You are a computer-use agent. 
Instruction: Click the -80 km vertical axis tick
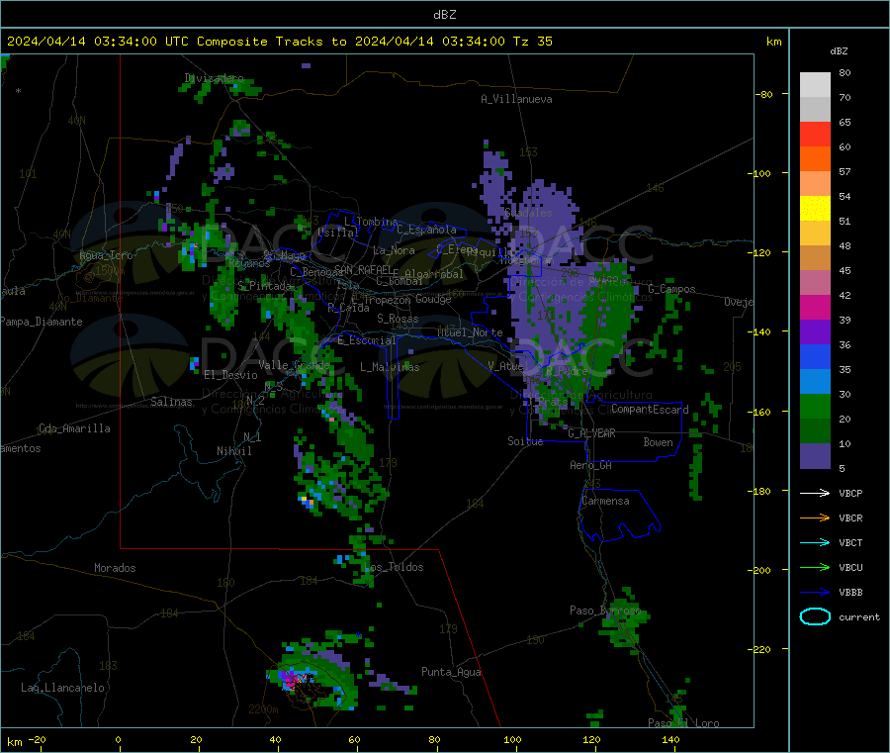pyautogui.click(x=762, y=94)
